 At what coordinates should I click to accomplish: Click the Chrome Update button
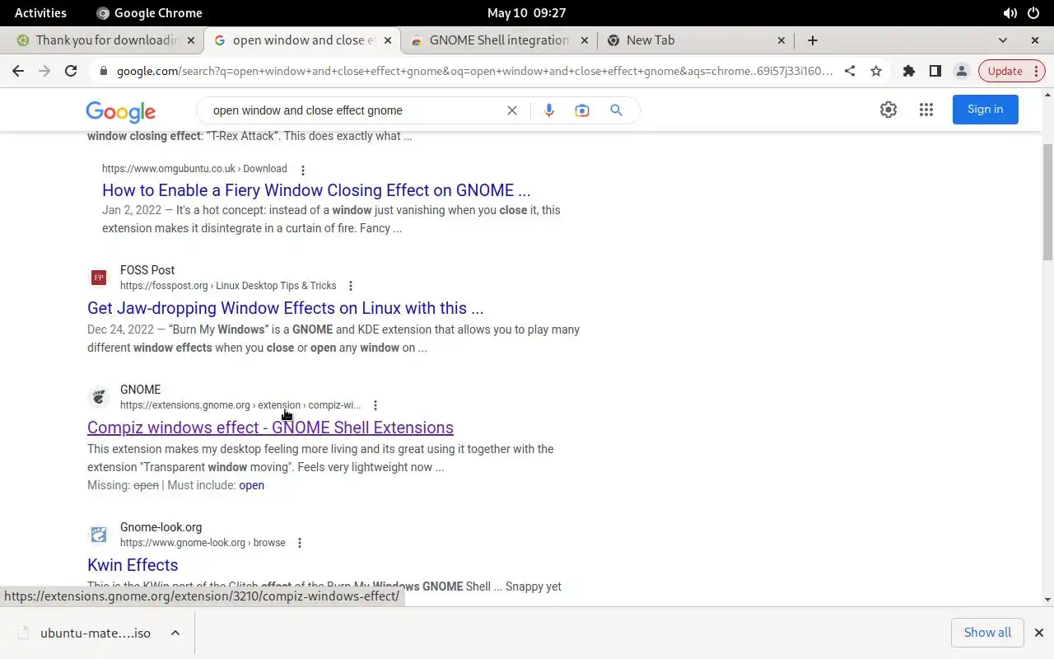pyautogui.click(x=1011, y=71)
